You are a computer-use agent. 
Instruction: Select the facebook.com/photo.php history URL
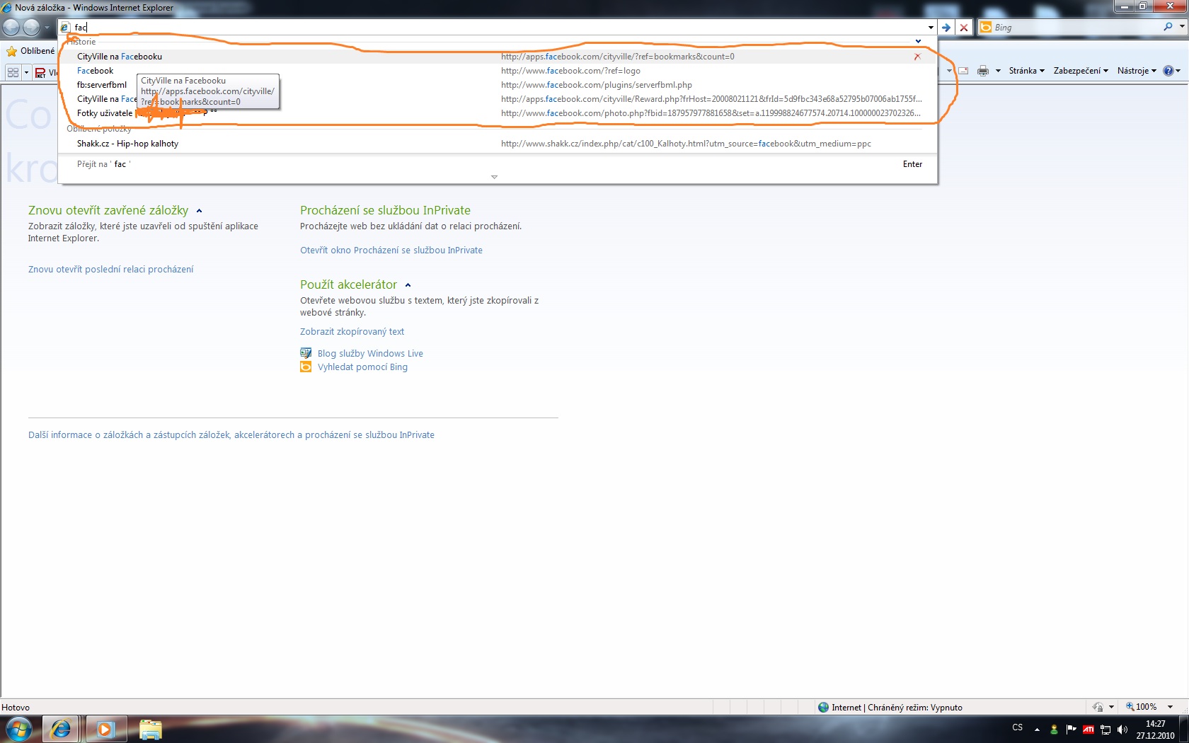click(711, 113)
